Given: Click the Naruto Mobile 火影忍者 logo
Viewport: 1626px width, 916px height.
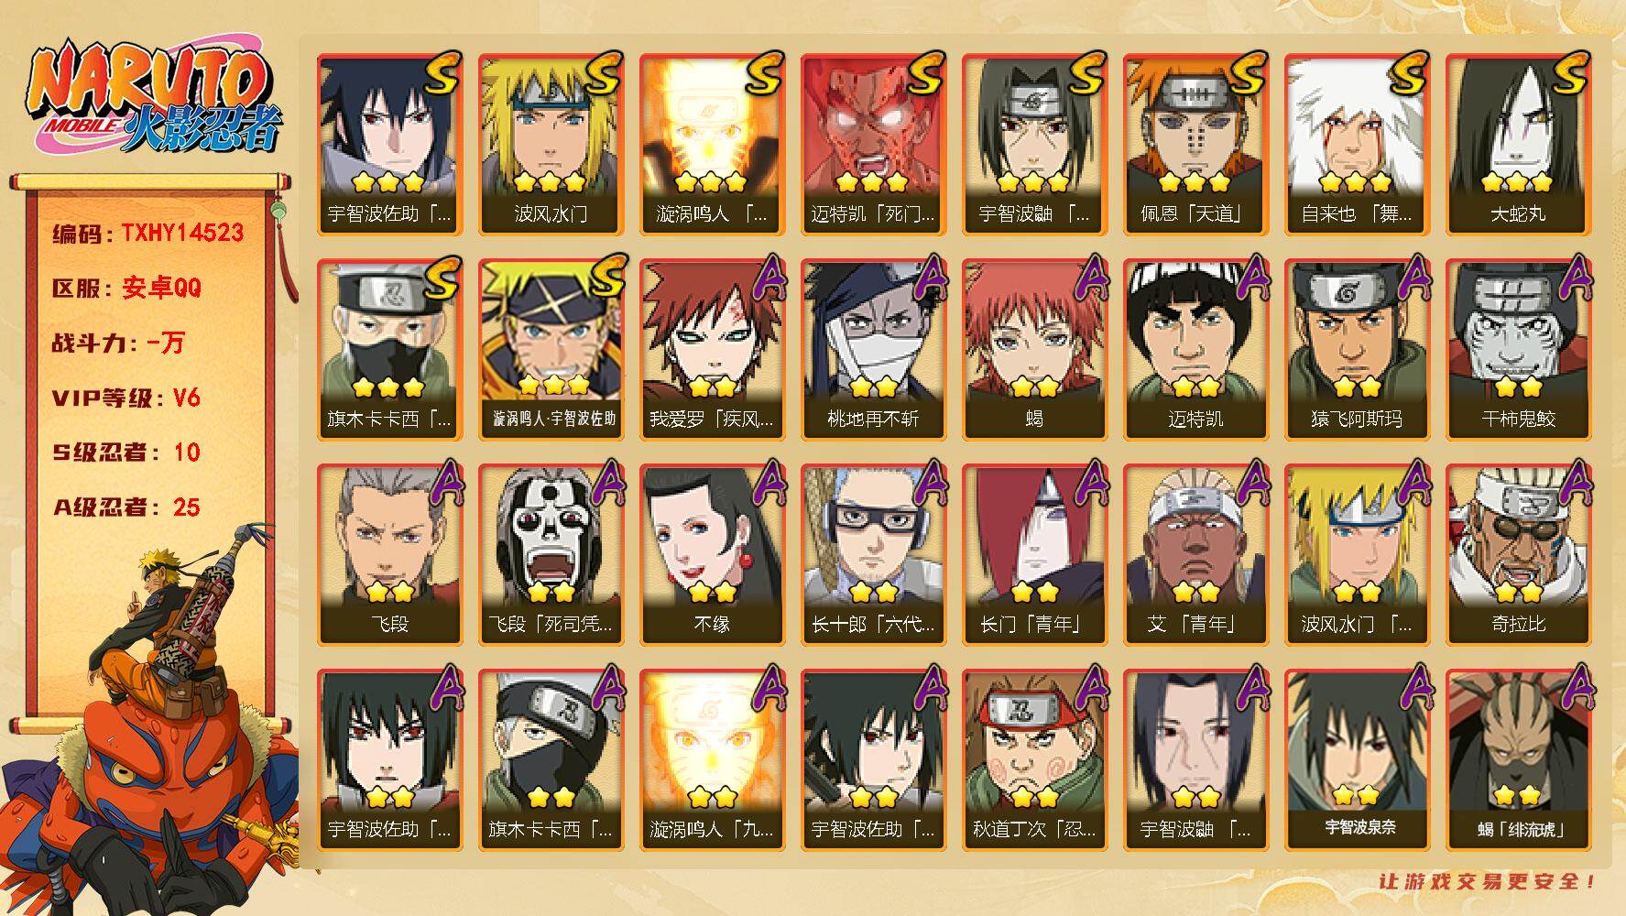Looking at the screenshot, I should tap(153, 98).
